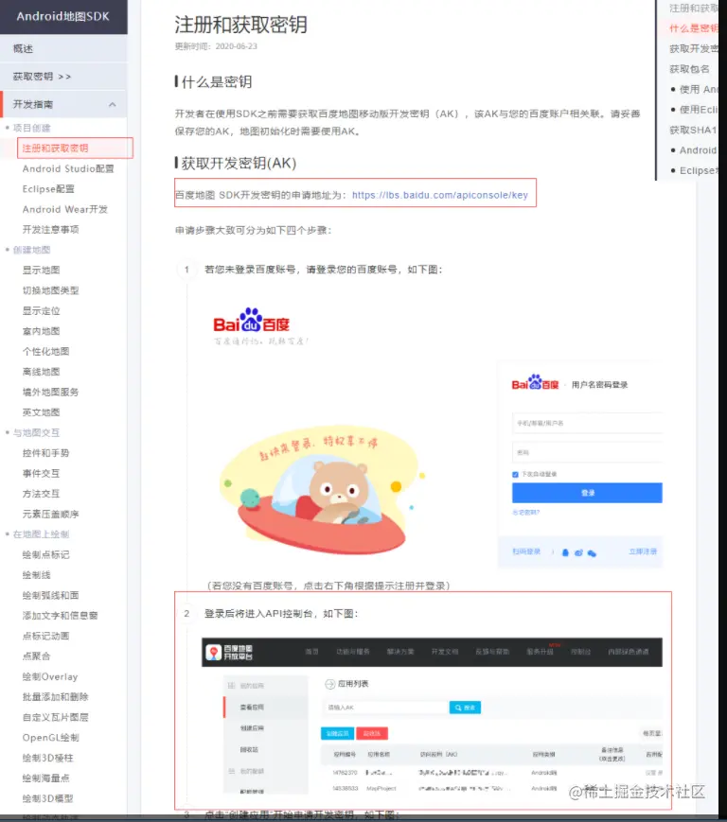Screen dimensions: 727x822
Task: Select the 与地图交互 group heading
Action: [x=36, y=433]
